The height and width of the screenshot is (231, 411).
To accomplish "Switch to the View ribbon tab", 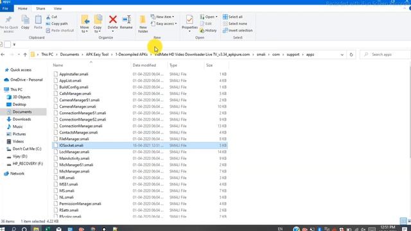I will pyautogui.click(x=58, y=8).
